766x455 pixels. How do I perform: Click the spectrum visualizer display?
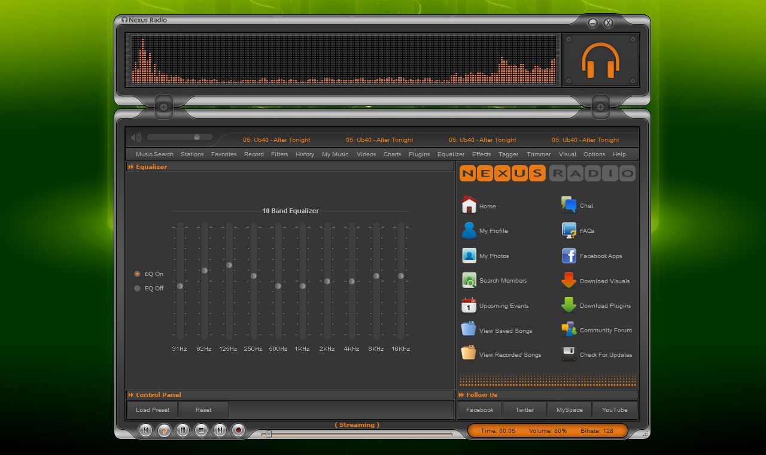click(344, 60)
